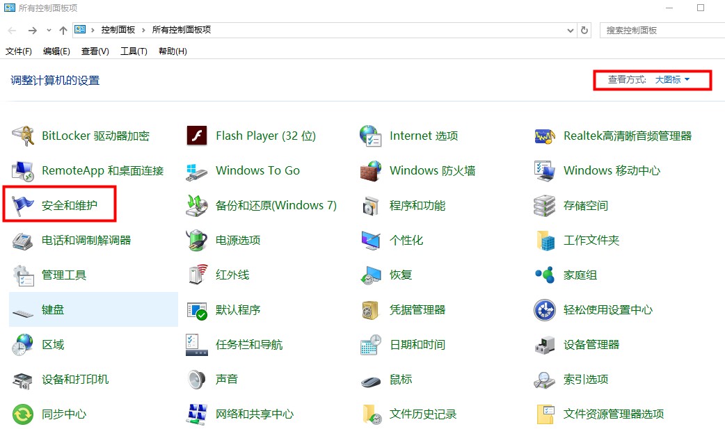Click the 查看方式 label text
Viewport: 725px width, 429px height.
tap(627, 79)
